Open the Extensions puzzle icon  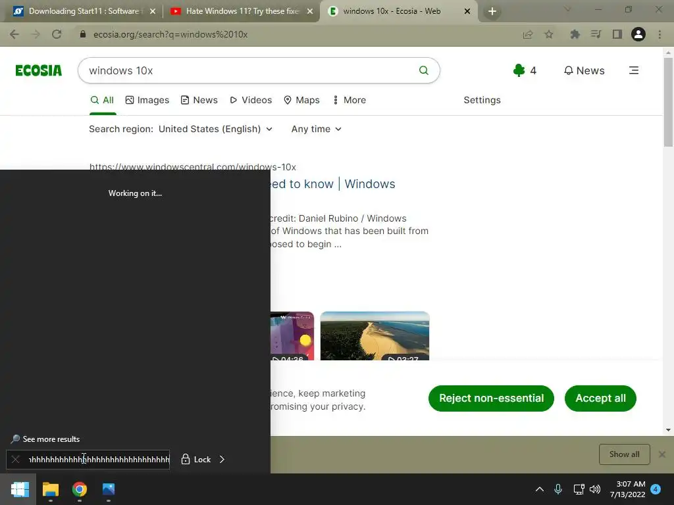point(575,34)
